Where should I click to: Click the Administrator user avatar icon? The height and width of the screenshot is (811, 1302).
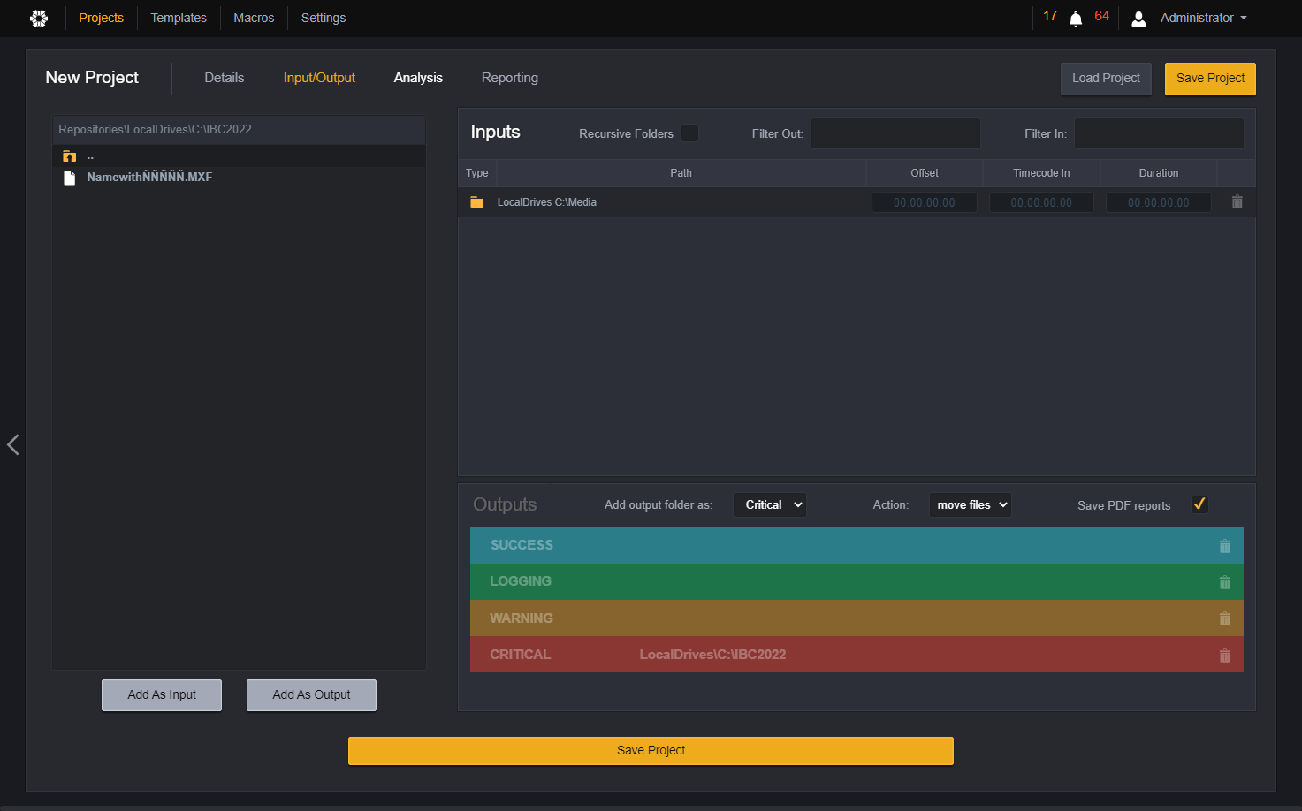1138,19
